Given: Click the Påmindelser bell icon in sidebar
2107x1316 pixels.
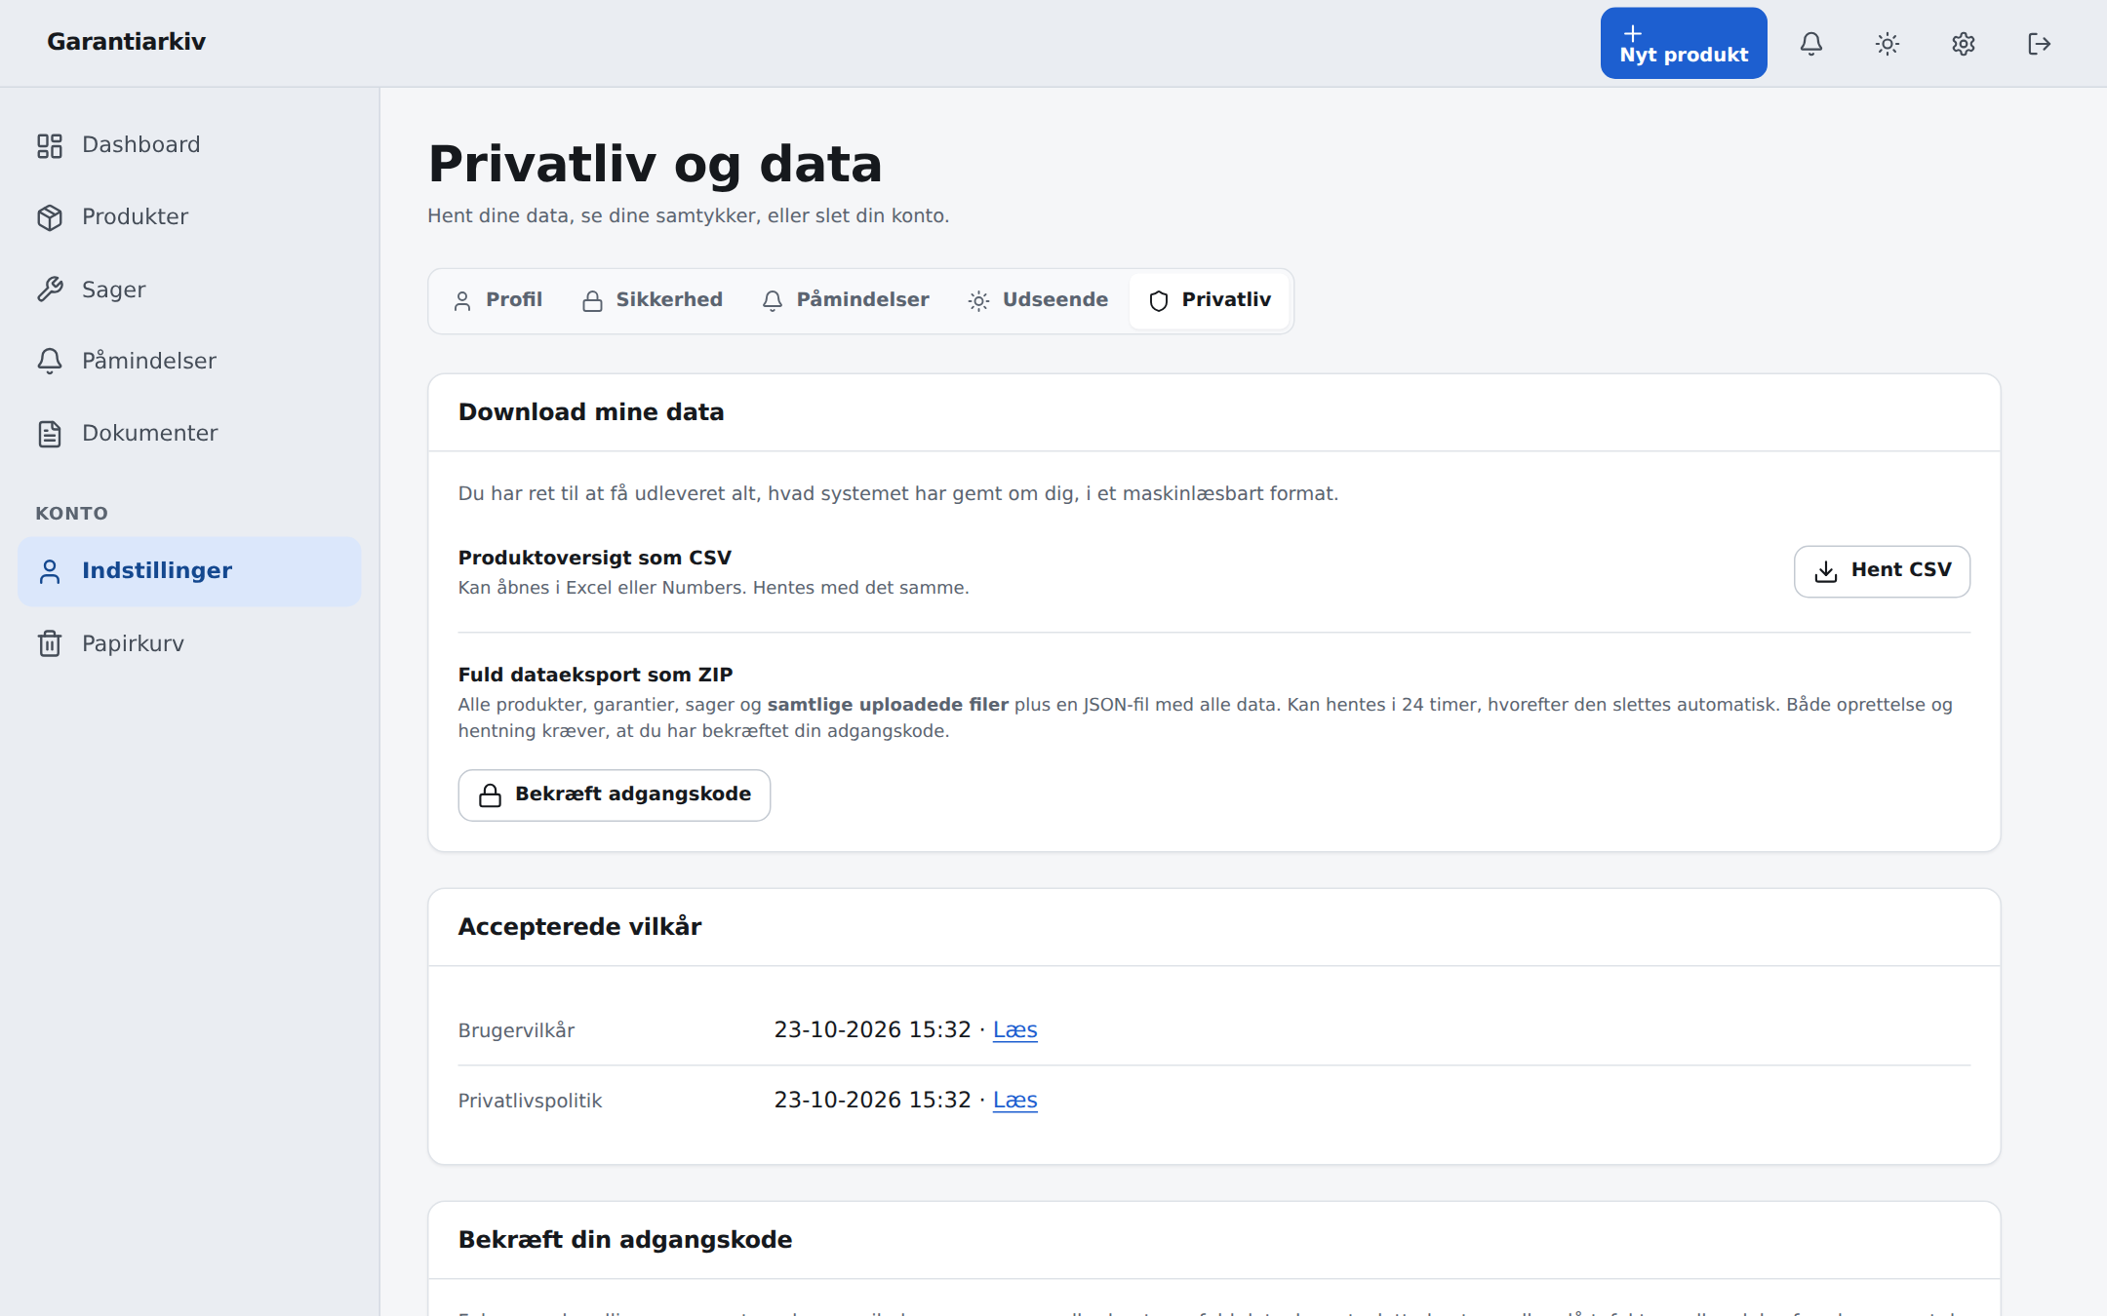Looking at the screenshot, I should 50,362.
